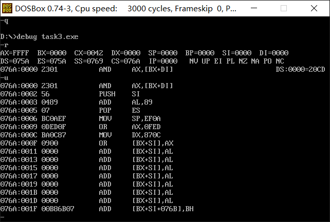Click the -q command at top
Image resolution: width=330 pixels, height=222 pixels.
click(x=5, y=21)
